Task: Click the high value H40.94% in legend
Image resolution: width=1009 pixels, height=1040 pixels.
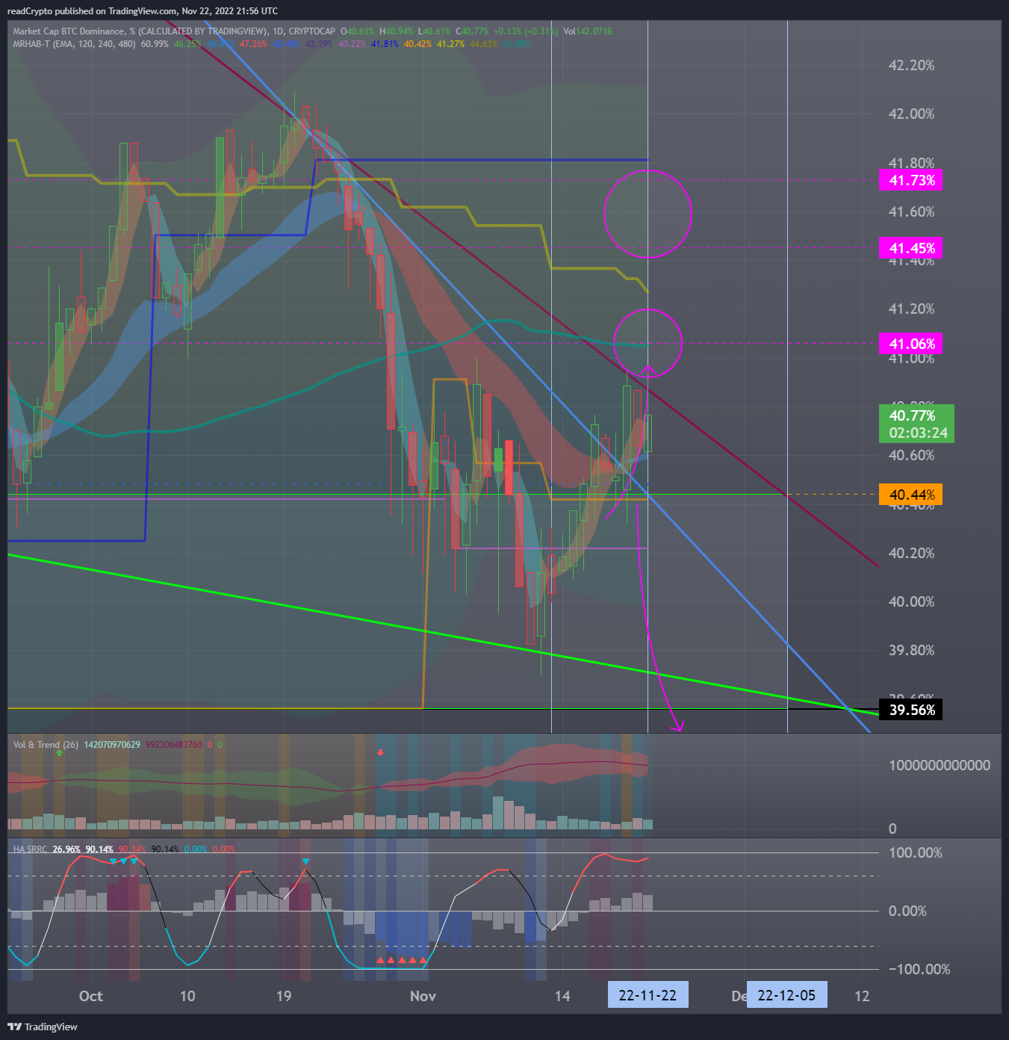Action: (x=397, y=31)
